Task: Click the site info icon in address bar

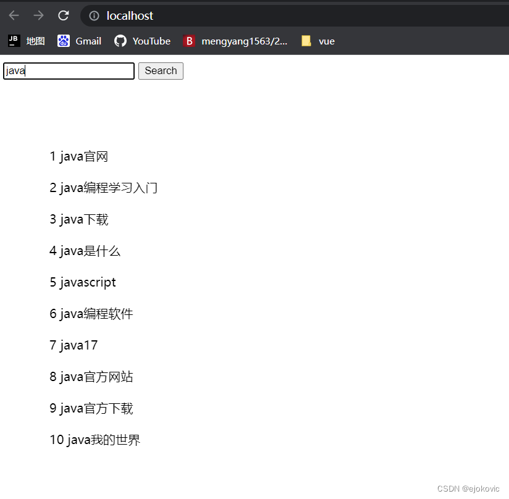Action: coord(93,15)
